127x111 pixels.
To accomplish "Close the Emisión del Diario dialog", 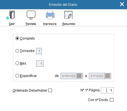I will 122,4.
